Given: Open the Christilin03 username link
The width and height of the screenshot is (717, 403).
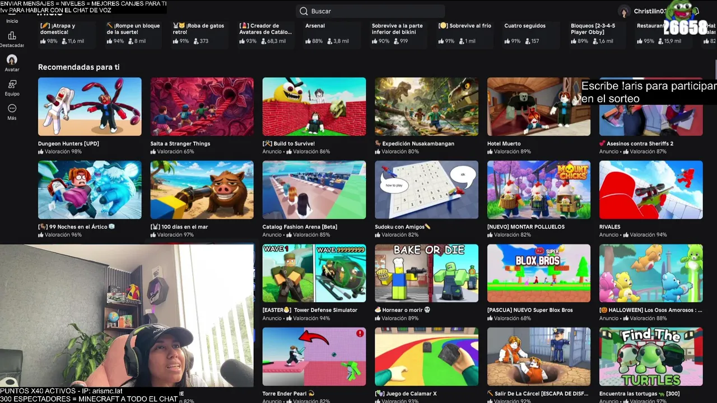Looking at the screenshot, I should 650,11.
